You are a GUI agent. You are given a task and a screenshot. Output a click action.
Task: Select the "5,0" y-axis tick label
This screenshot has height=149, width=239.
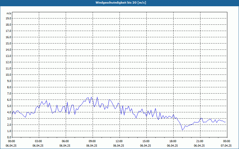point(9,106)
